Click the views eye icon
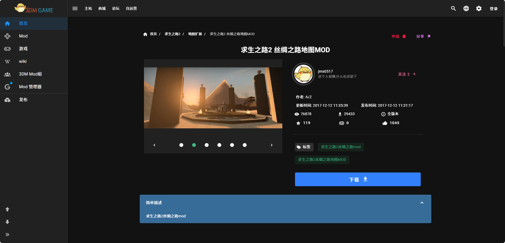The width and height of the screenshot is (505, 243). [297, 114]
